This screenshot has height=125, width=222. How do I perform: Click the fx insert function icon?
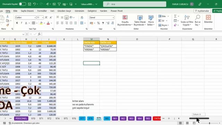(39, 34)
